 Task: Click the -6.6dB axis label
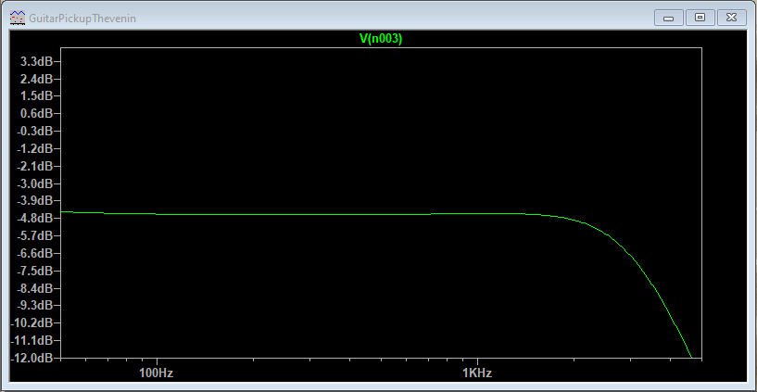[x=35, y=253]
